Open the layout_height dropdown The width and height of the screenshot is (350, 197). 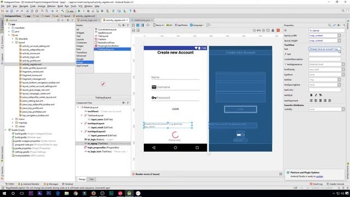(x=339, y=40)
